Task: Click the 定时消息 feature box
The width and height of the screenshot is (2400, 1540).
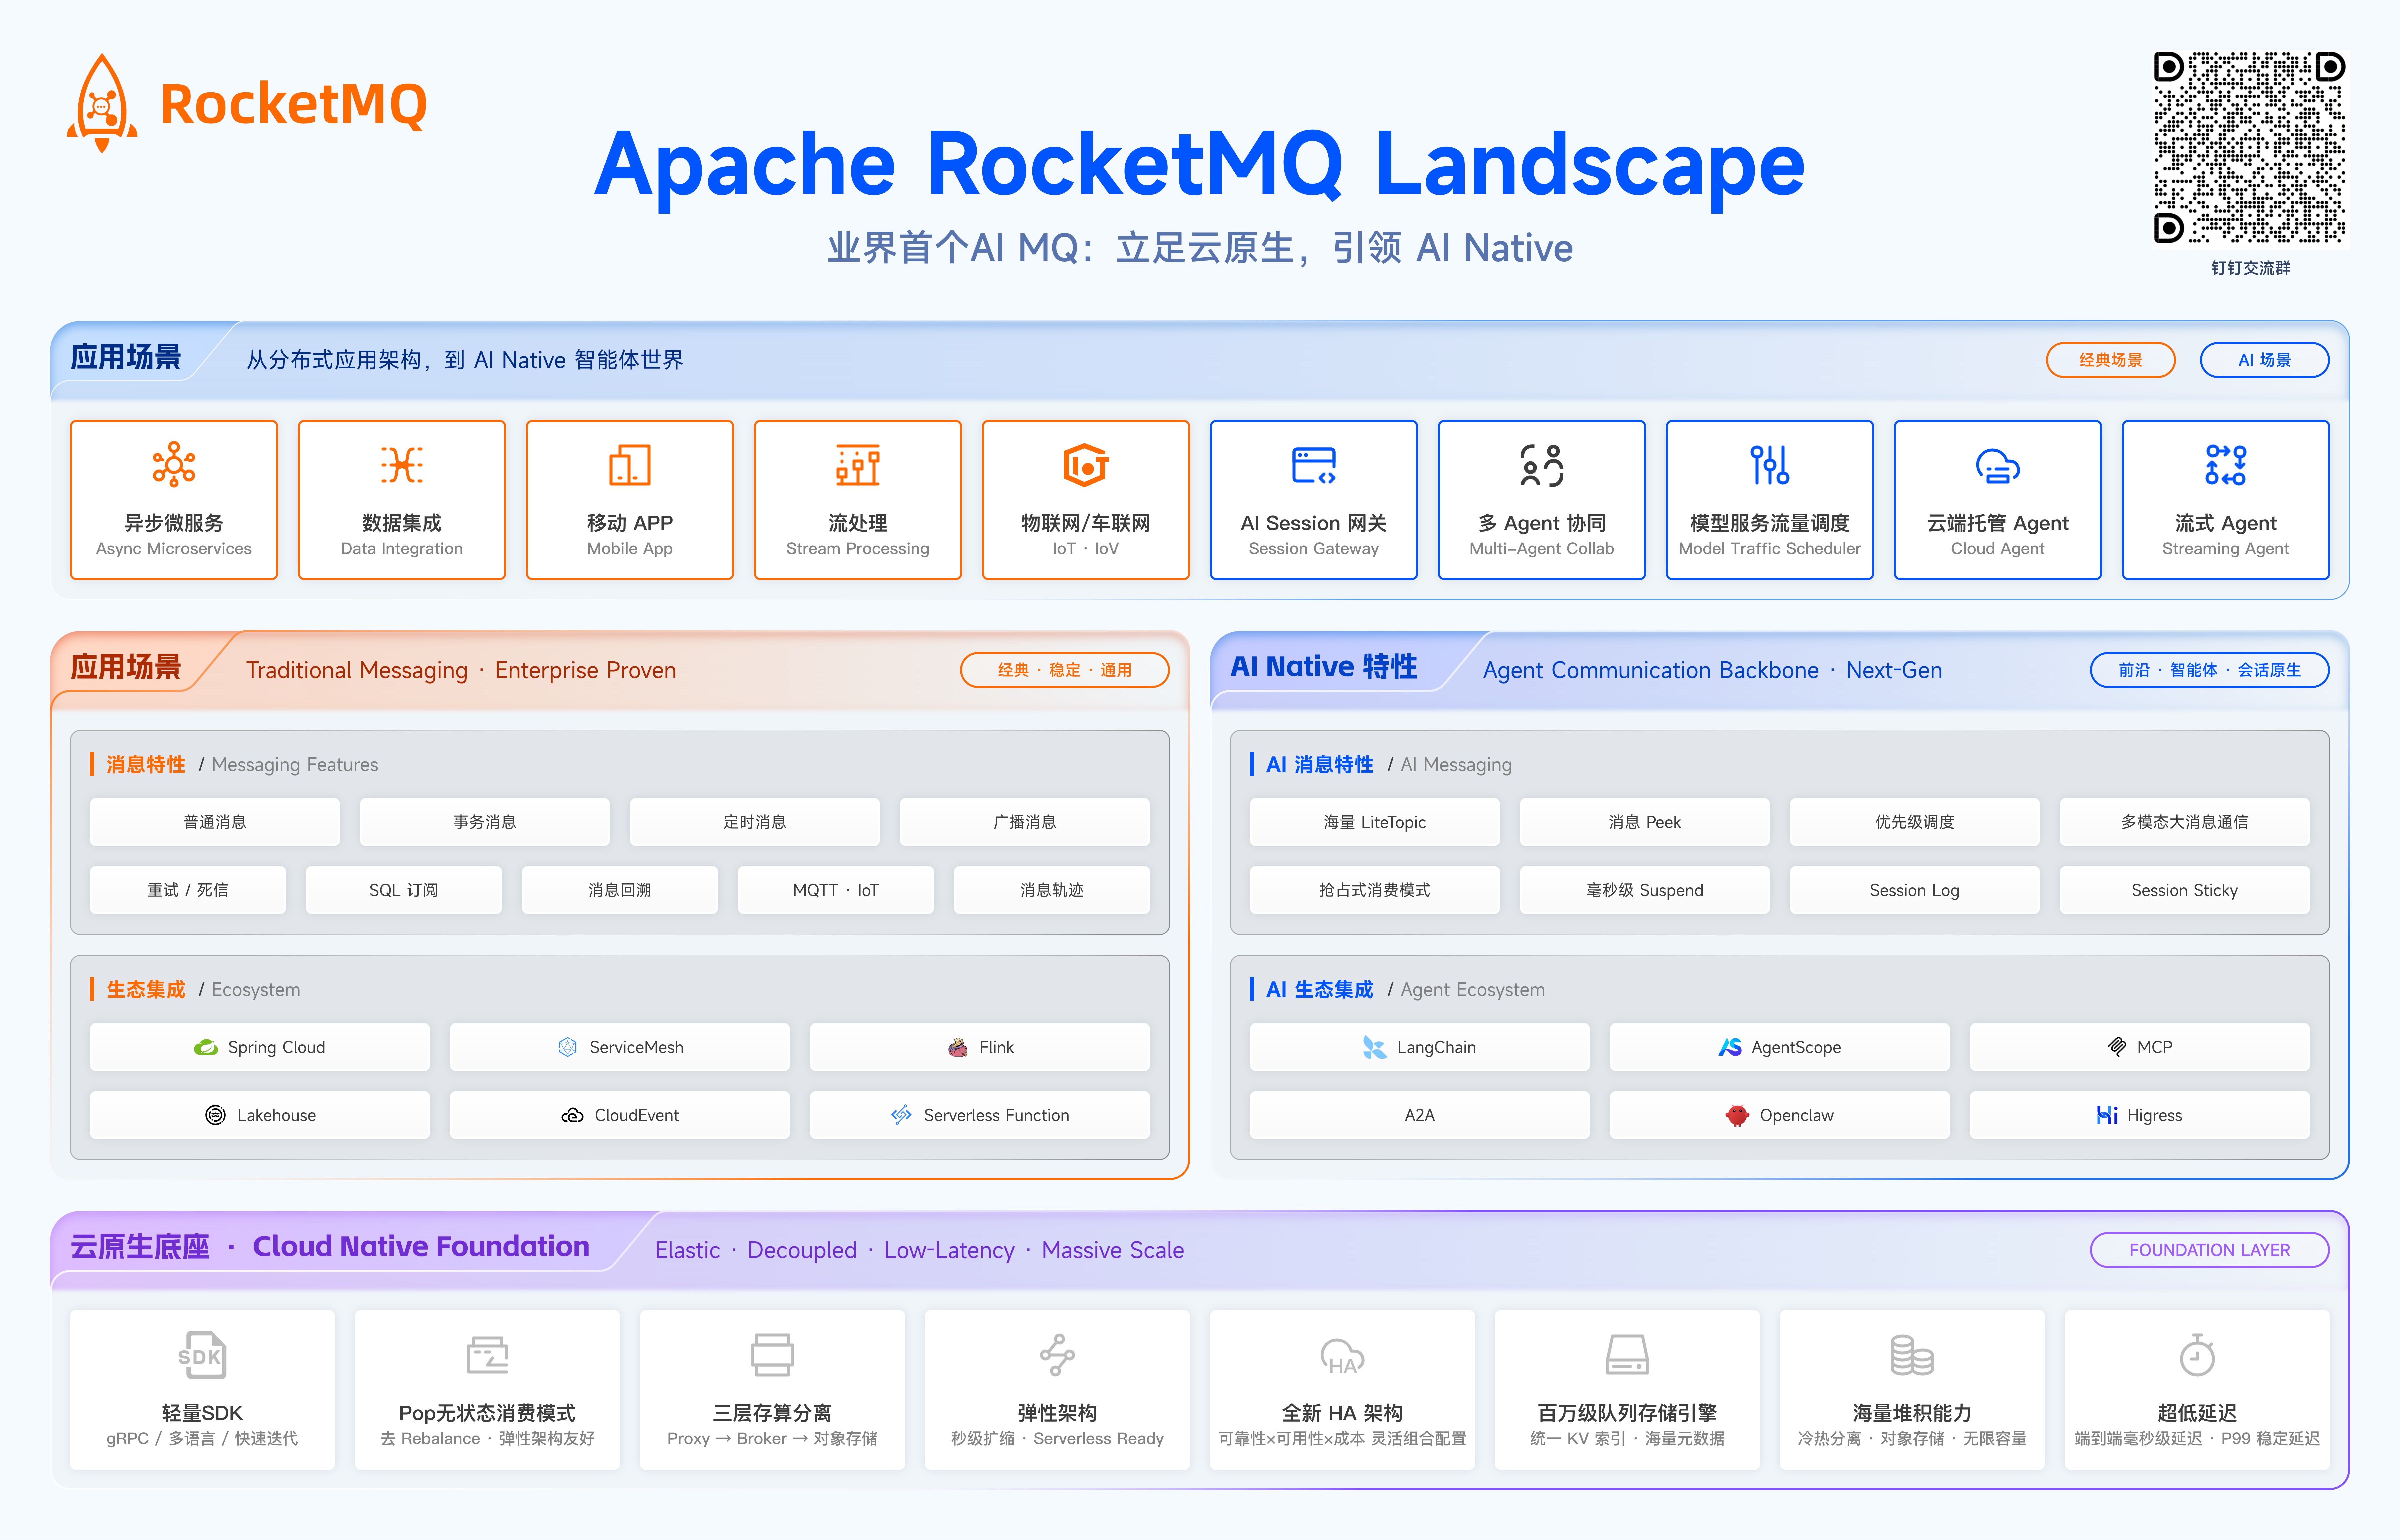Action: click(755, 822)
